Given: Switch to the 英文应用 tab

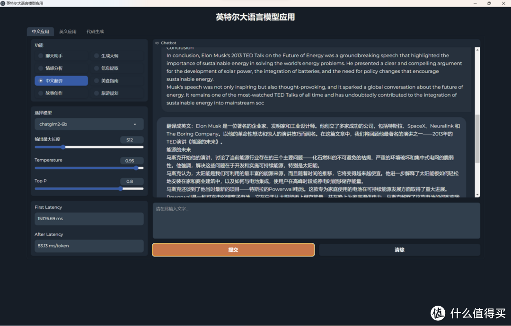Looking at the screenshot, I should click(68, 32).
